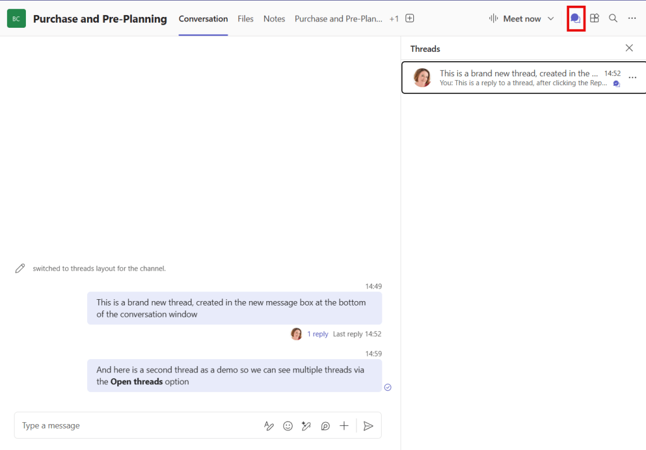Click the Loop component icon in compose bar

[x=326, y=426]
